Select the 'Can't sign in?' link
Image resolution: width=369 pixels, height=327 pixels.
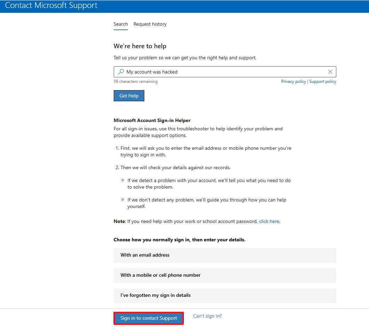coord(207,316)
